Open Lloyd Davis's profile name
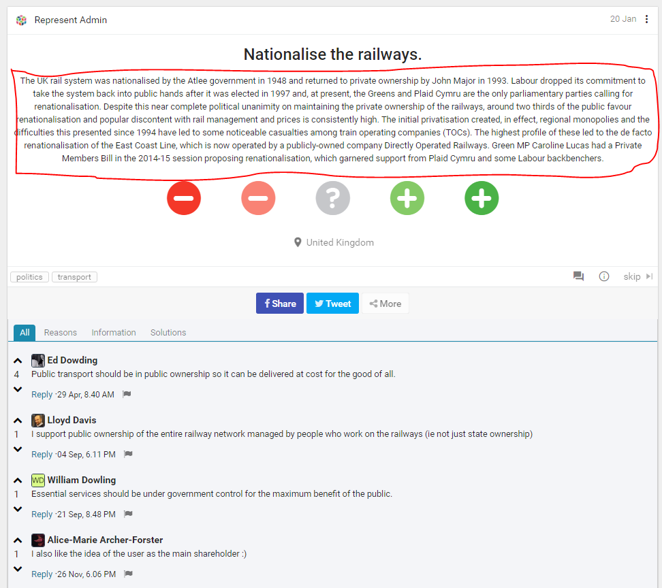 tap(72, 420)
